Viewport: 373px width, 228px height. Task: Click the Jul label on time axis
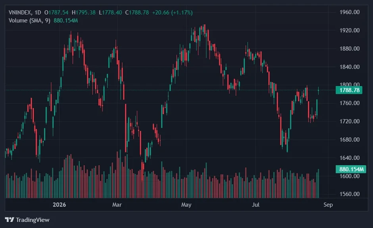256,205
